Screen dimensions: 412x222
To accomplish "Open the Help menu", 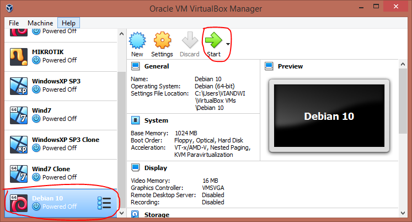I will click(68, 23).
